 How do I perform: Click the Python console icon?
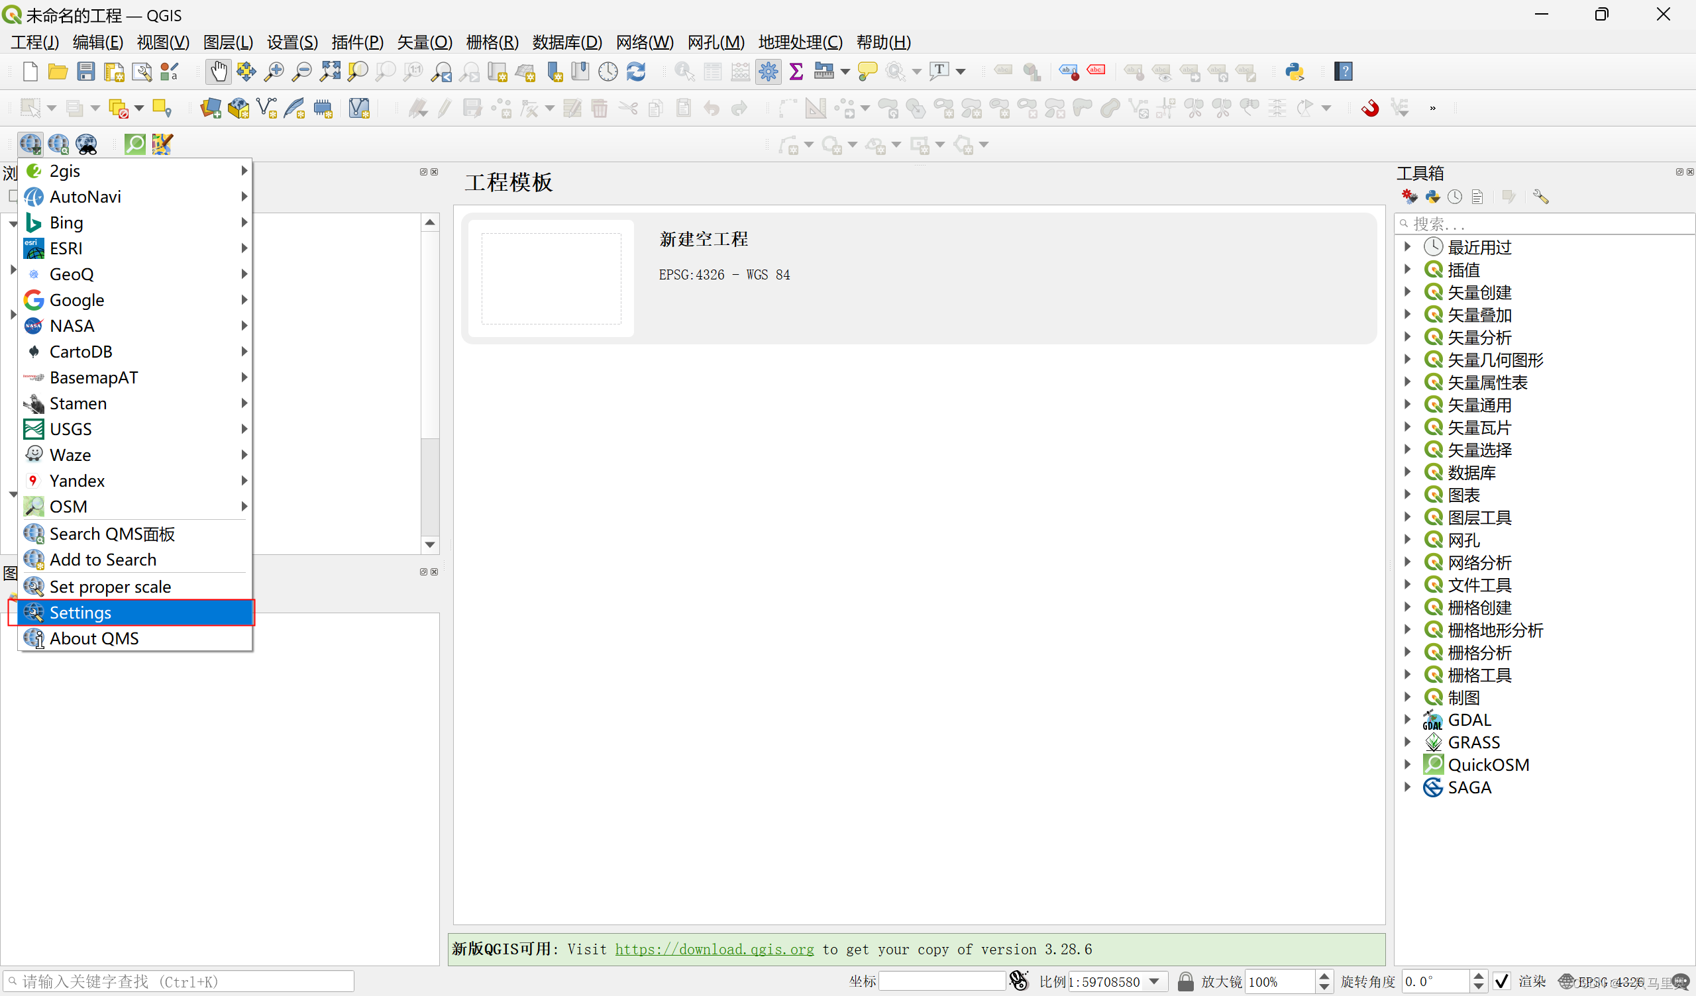tap(1295, 72)
